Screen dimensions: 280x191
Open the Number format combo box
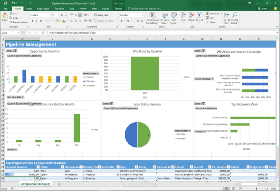[131, 15]
